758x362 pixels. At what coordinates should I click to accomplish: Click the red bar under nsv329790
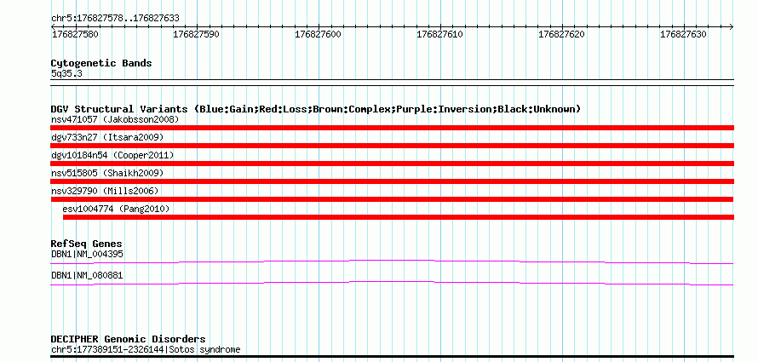click(x=392, y=199)
